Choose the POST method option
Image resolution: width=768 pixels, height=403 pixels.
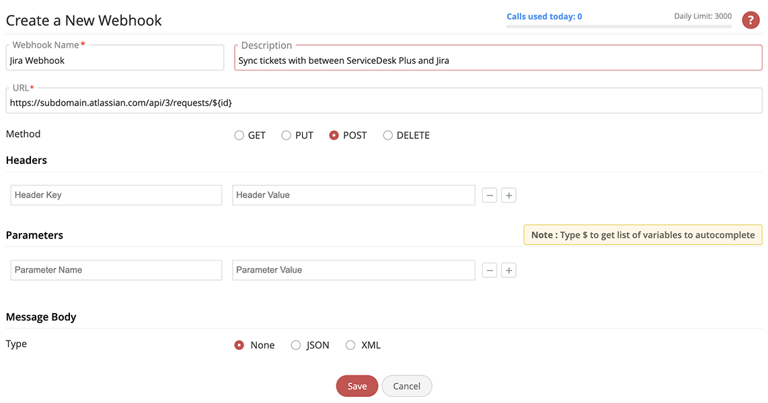(x=334, y=136)
